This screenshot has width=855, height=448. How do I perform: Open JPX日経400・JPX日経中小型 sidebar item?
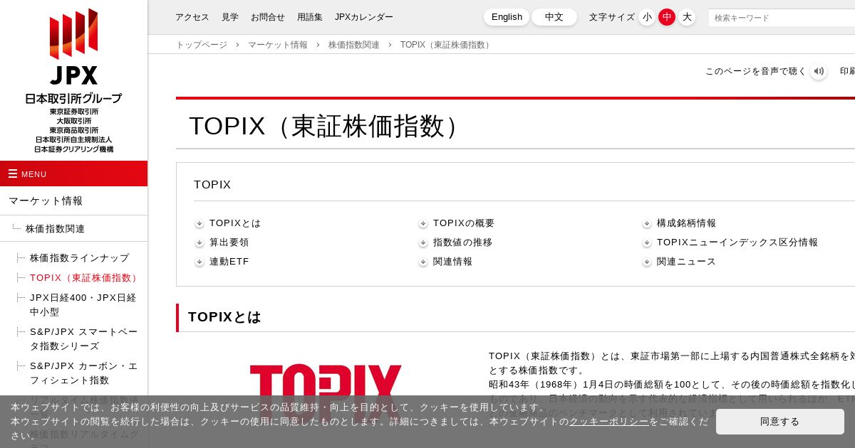pyautogui.click(x=83, y=305)
